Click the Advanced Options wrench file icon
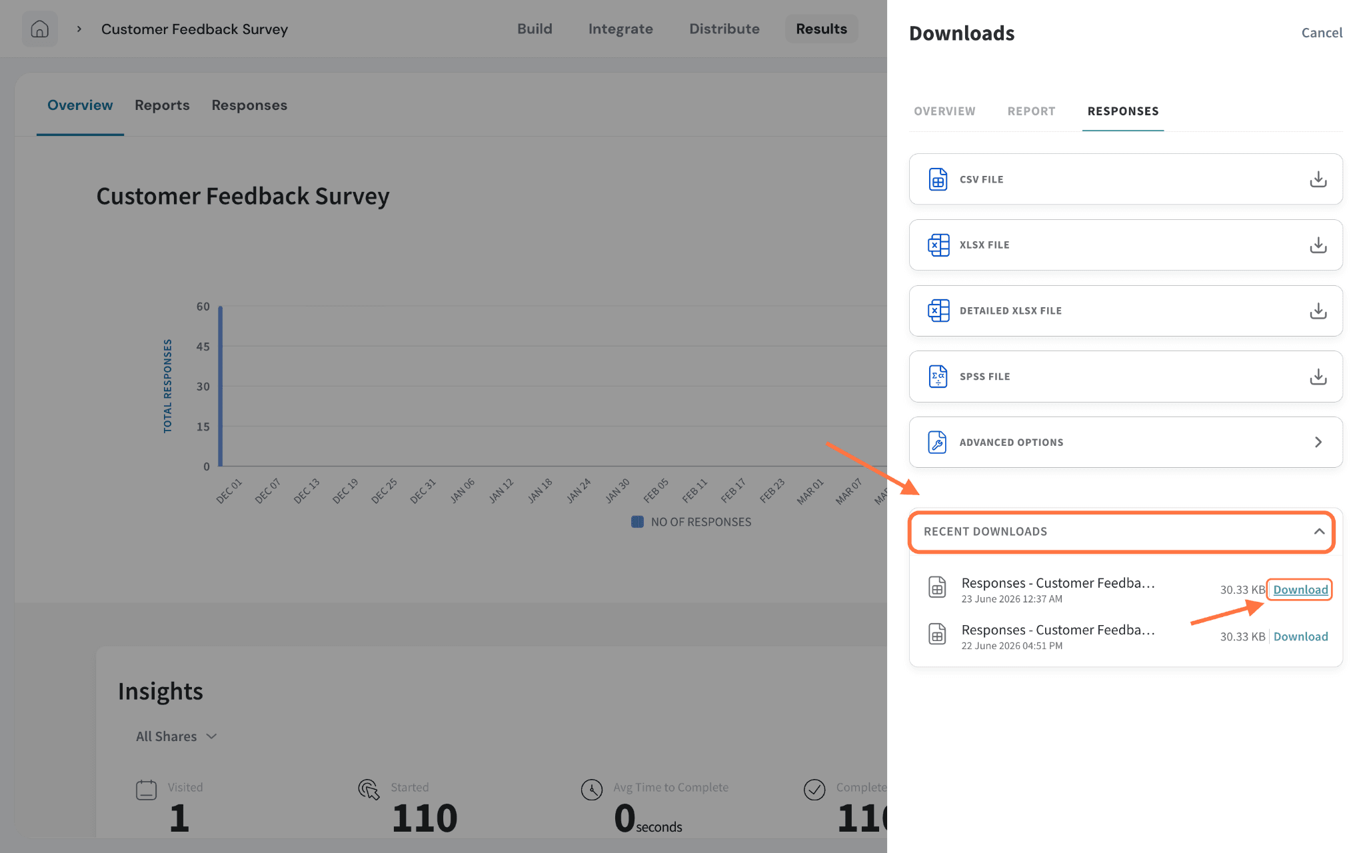 click(x=937, y=442)
